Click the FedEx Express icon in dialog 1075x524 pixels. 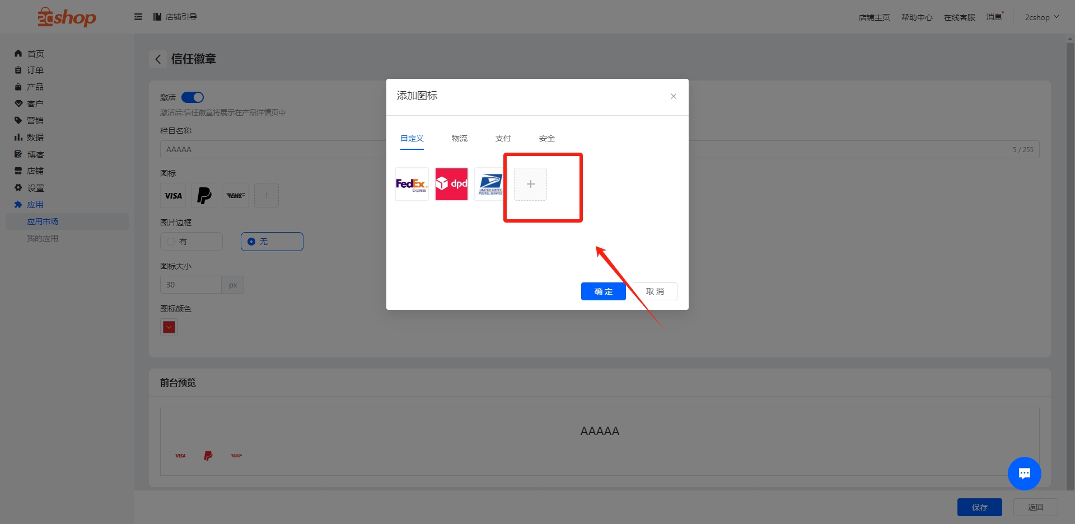(412, 184)
